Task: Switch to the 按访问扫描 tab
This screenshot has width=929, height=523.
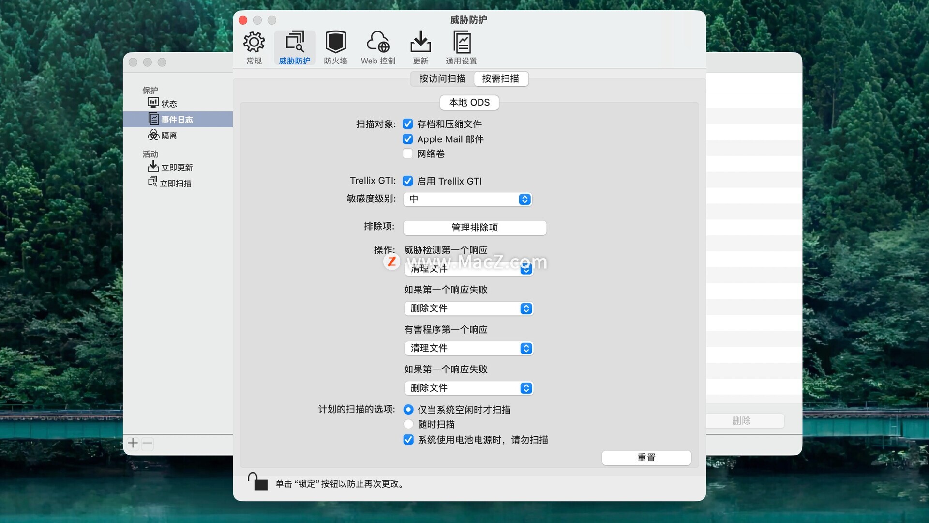Action: 442,78
